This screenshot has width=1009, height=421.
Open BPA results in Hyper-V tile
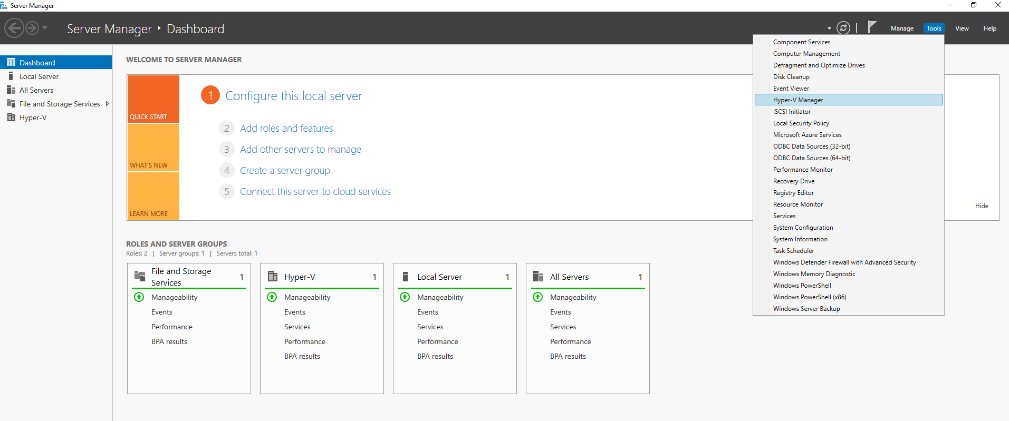(x=302, y=356)
